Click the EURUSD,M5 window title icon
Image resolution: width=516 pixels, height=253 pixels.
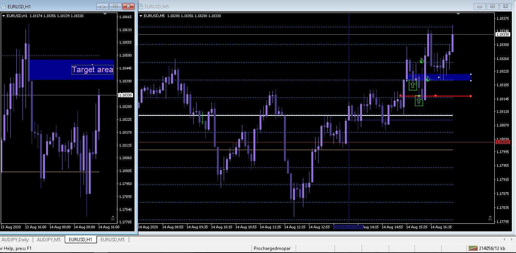tap(141, 6)
